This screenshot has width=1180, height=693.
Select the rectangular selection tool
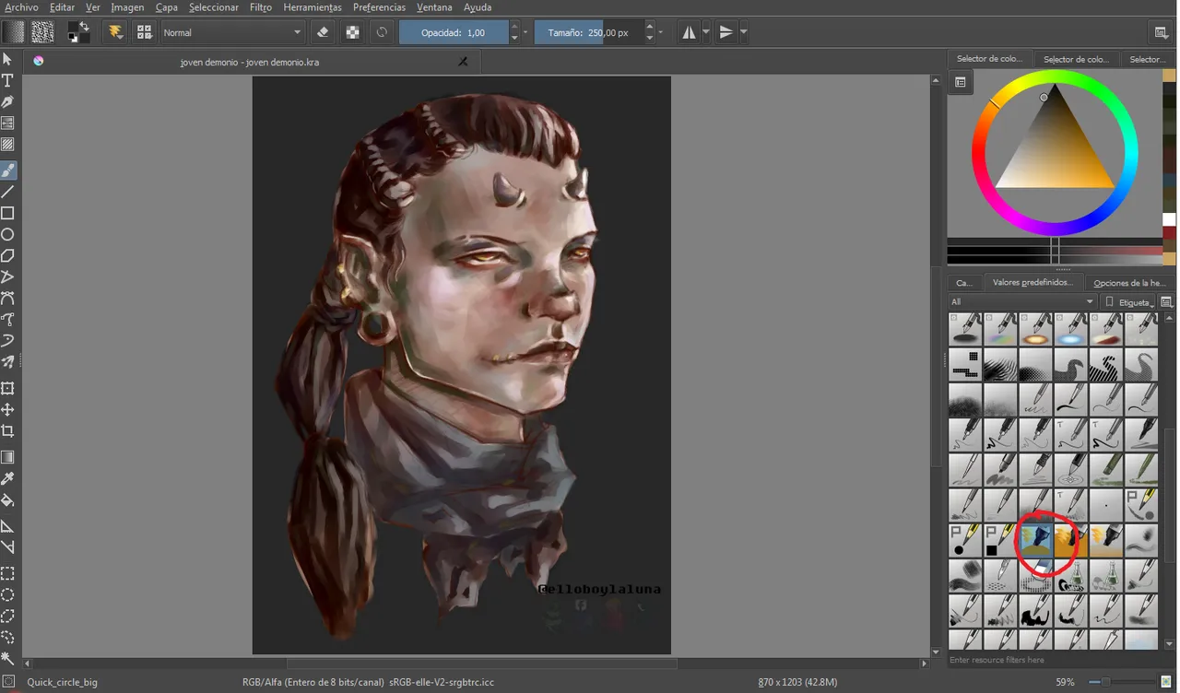tap(7, 573)
